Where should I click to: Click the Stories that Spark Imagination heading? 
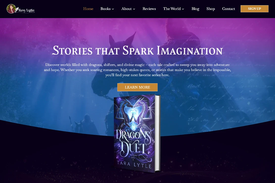coord(137,50)
